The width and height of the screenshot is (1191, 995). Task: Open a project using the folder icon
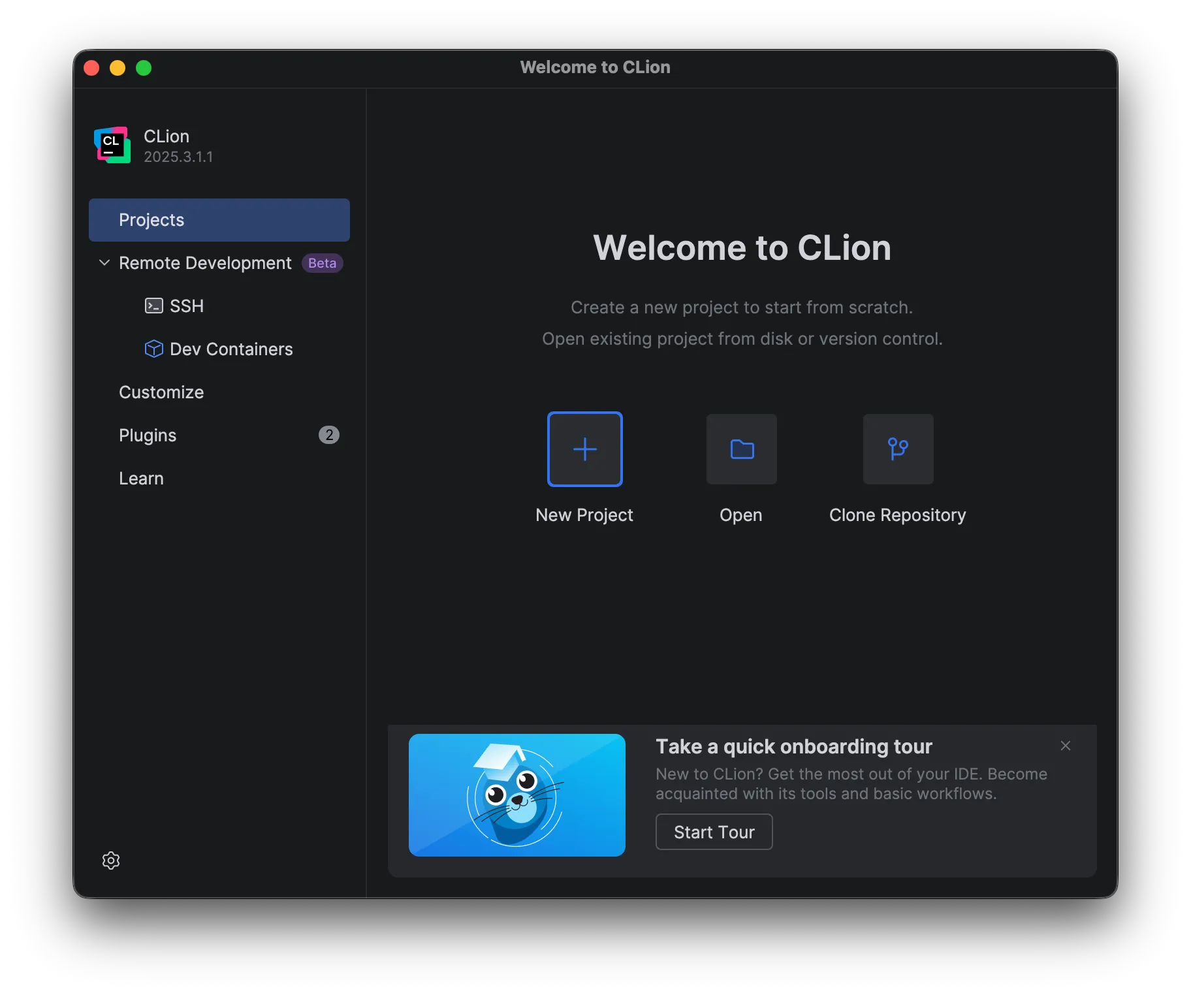point(740,449)
